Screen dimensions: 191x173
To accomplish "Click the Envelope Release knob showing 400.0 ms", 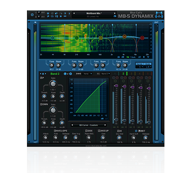I will 66,138.
